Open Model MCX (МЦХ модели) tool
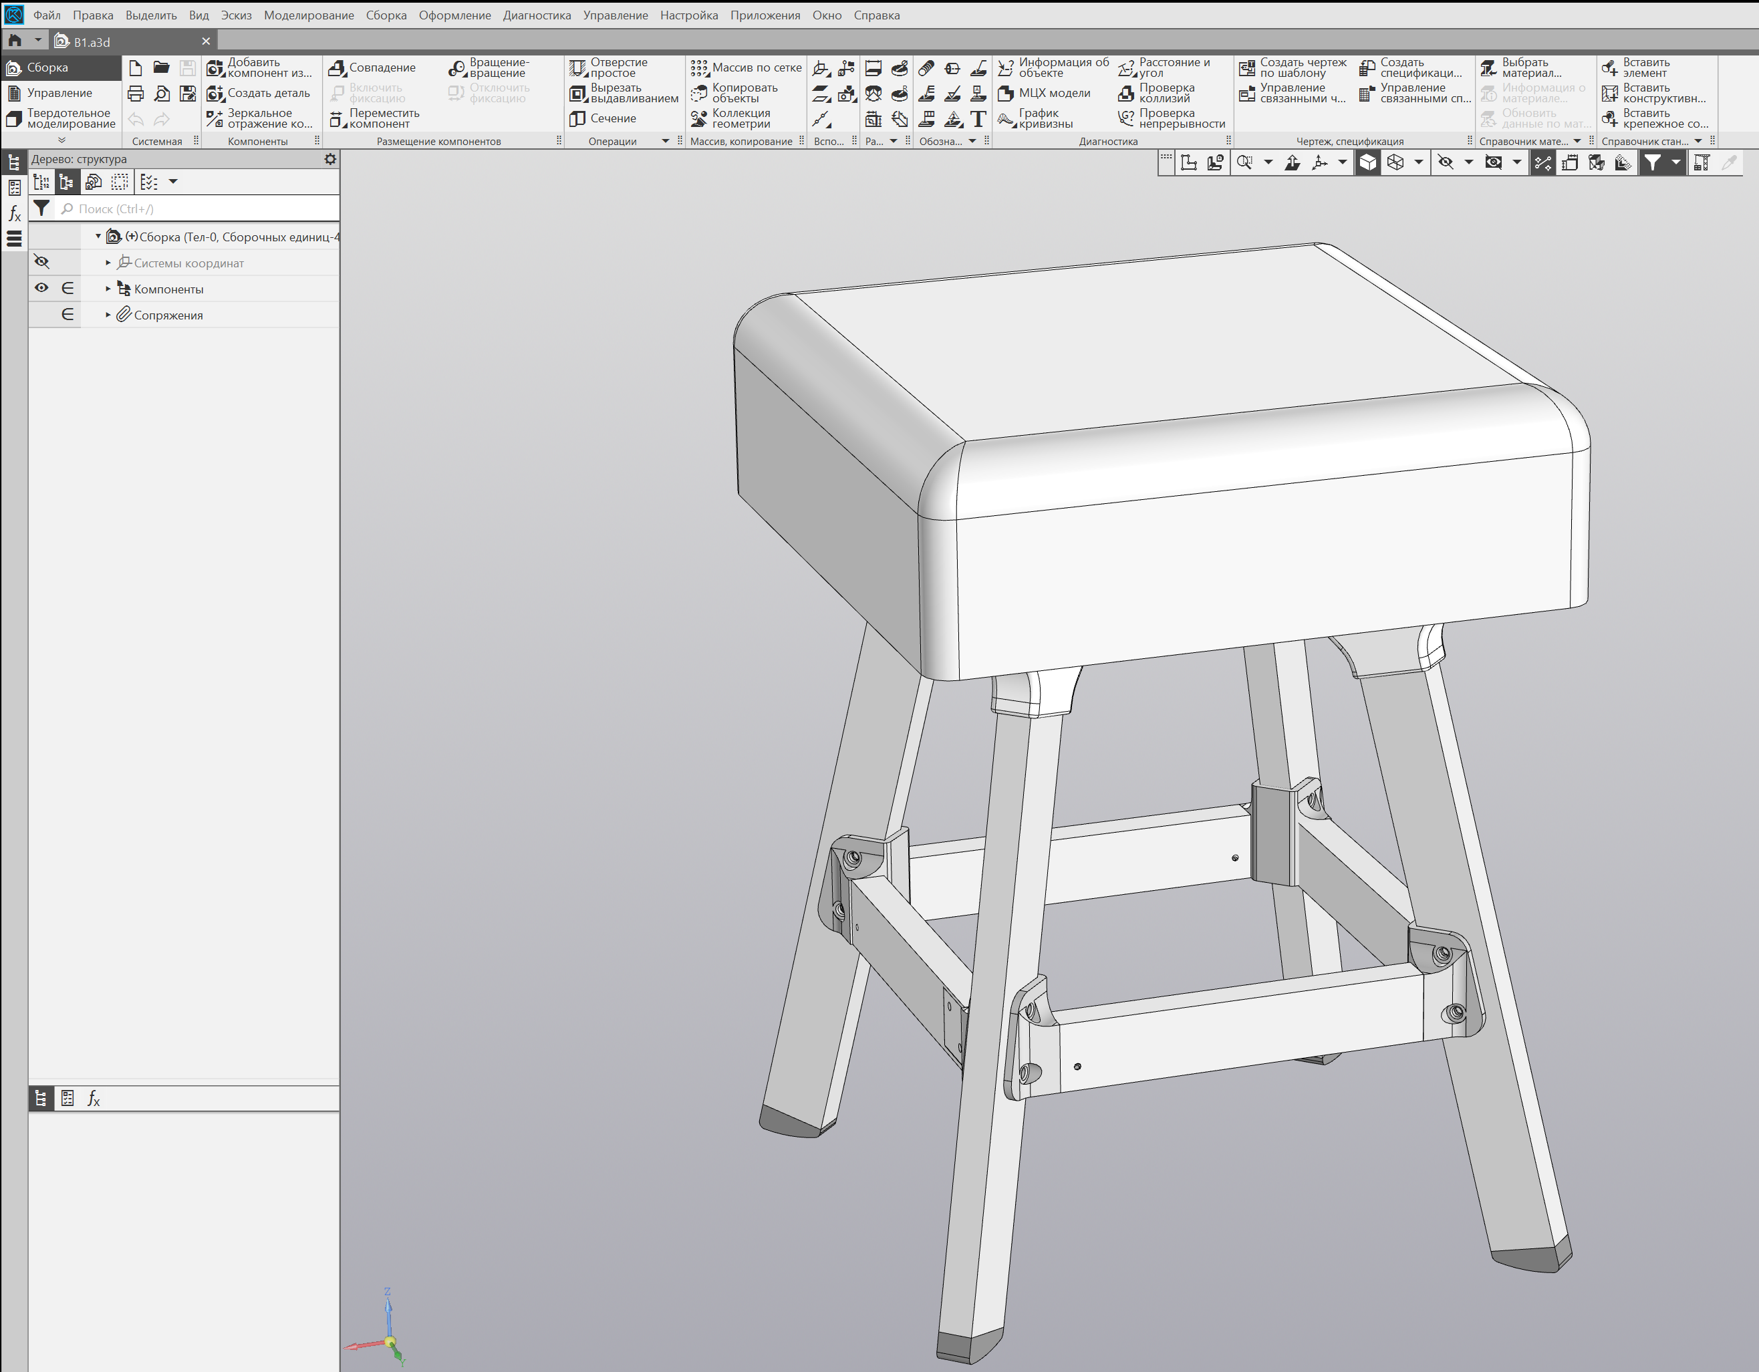Image resolution: width=1759 pixels, height=1372 pixels. 1044,94
